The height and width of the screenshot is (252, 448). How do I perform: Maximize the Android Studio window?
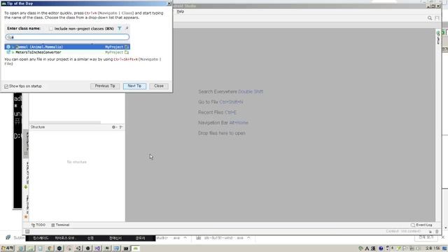tap(433, 6)
